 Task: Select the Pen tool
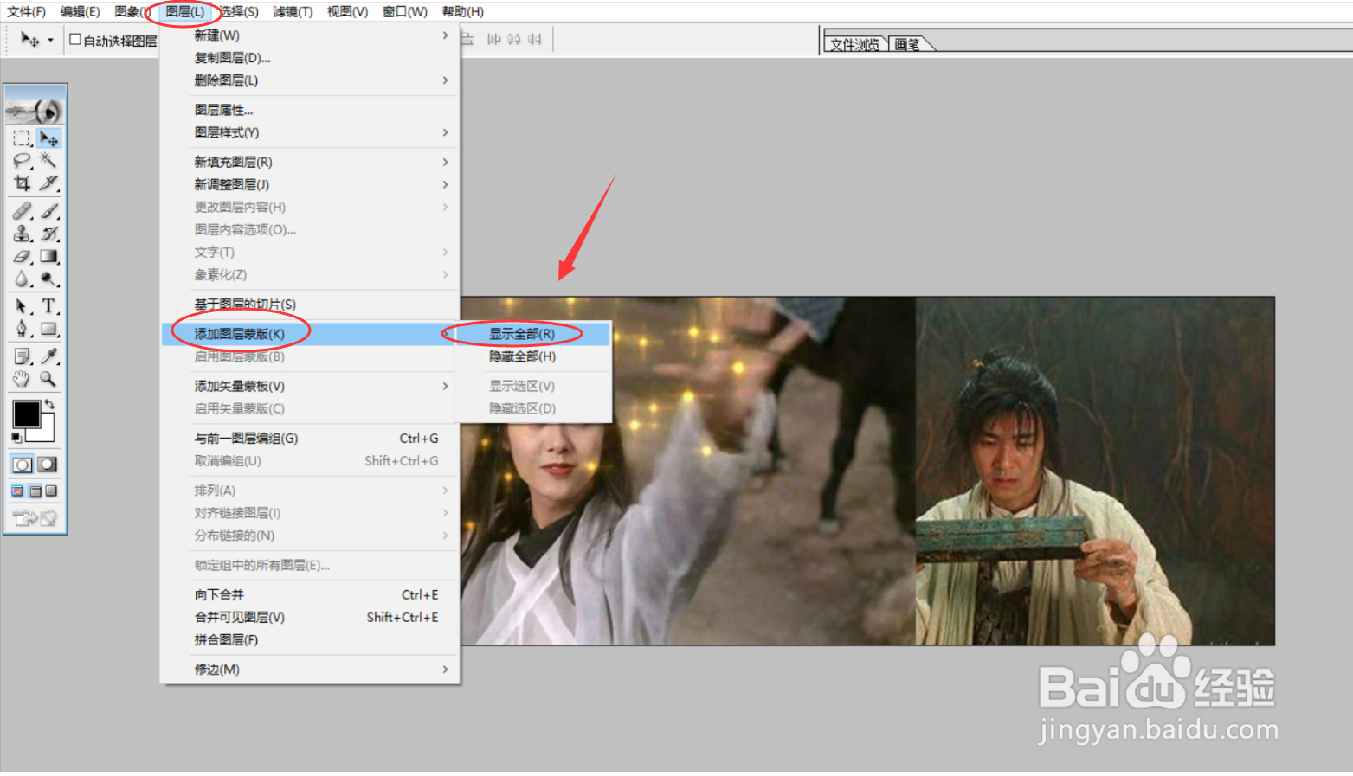(23, 329)
